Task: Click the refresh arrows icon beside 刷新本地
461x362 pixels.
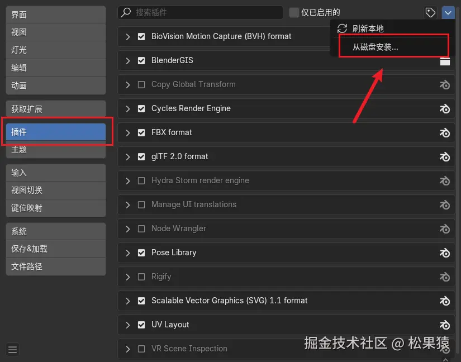Action: click(342, 28)
